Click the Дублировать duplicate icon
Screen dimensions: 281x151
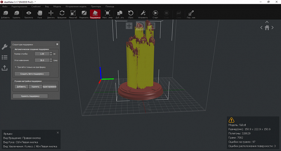coord(120,14)
